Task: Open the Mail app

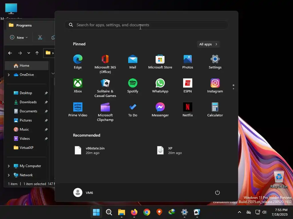Action: (x=133, y=62)
